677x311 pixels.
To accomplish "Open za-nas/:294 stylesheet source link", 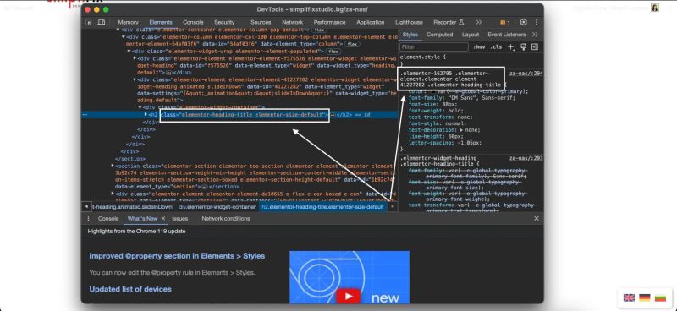I will (526, 74).
